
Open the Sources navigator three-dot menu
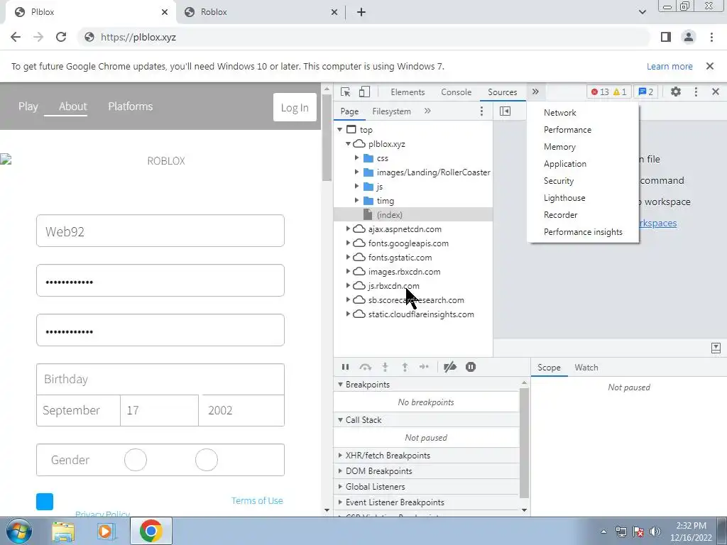(481, 111)
